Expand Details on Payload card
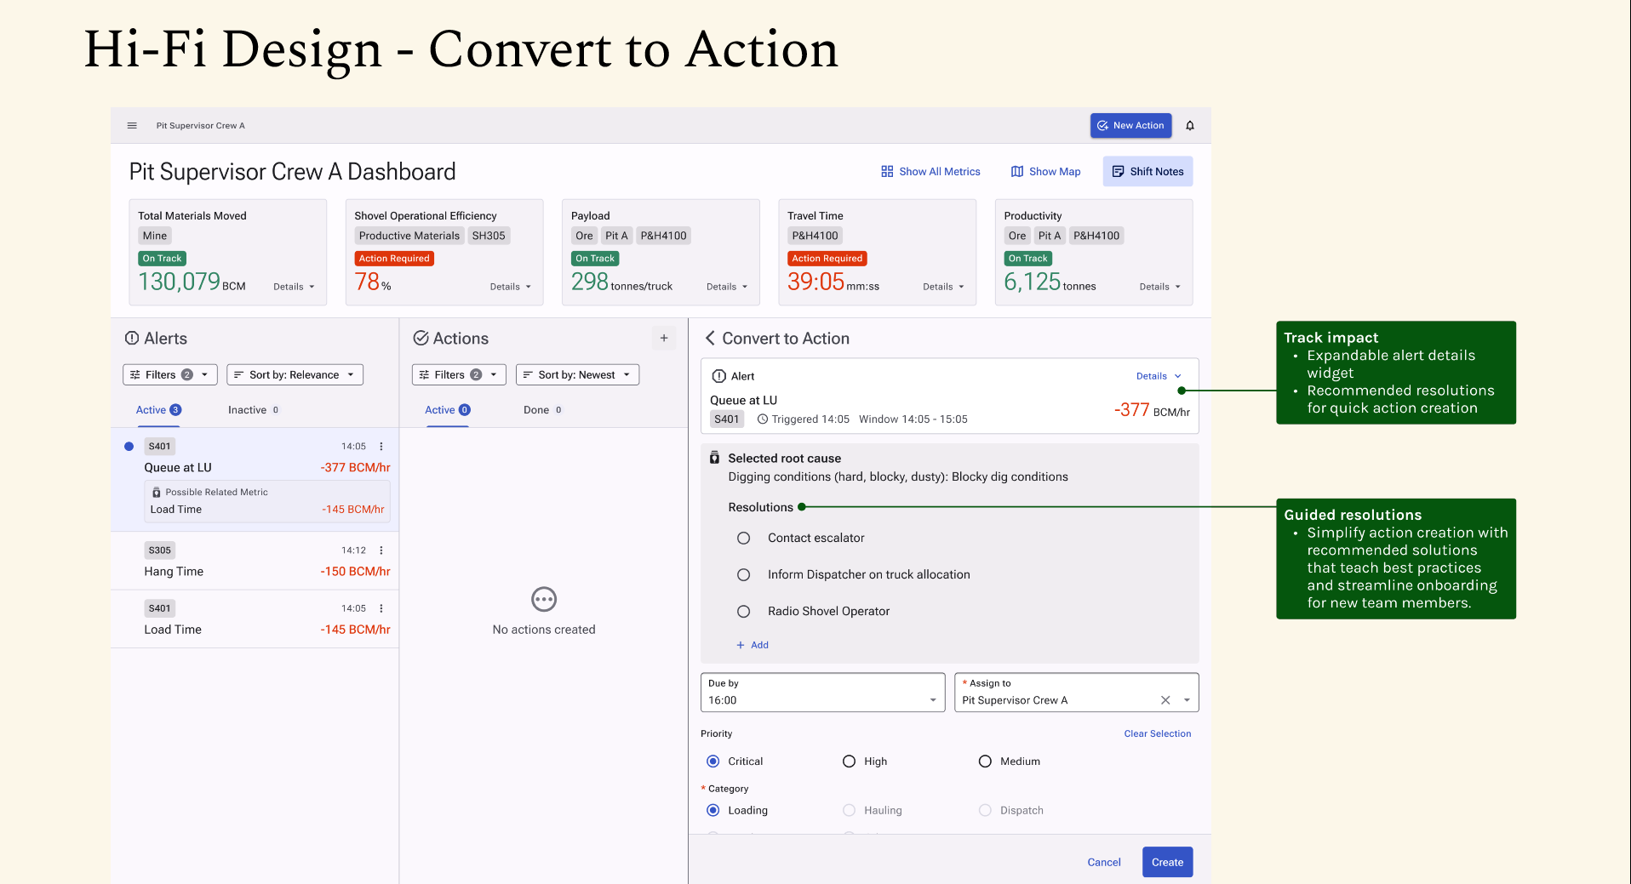This screenshot has width=1631, height=884. pos(727,287)
